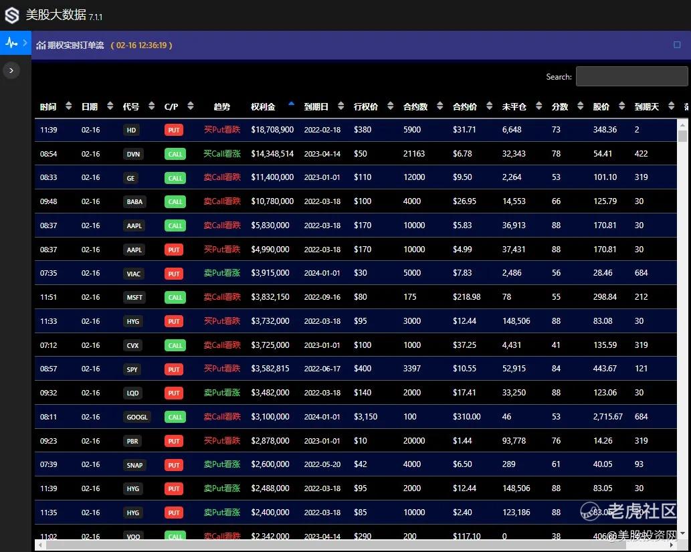Expand the sidebar with the round chevron button
691x552 pixels.
point(11,70)
